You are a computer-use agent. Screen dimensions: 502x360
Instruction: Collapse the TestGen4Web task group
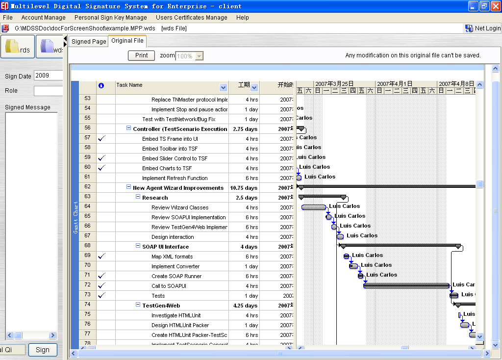pos(138,305)
